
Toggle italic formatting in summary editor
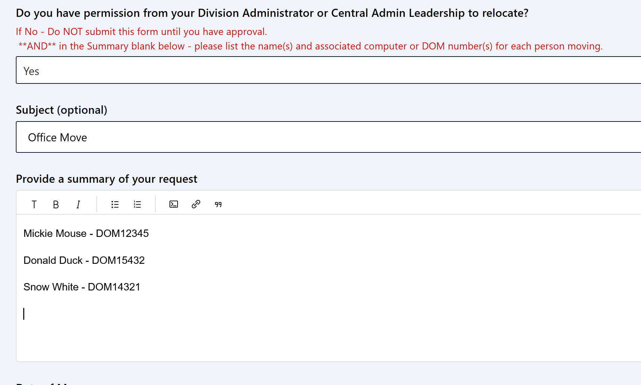pos(78,204)
